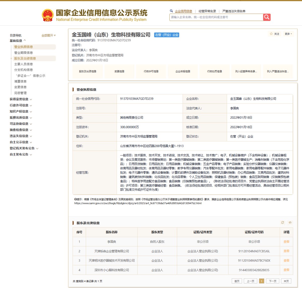Expand 违法失信信息 in sidebar

(x=21, y=136)
